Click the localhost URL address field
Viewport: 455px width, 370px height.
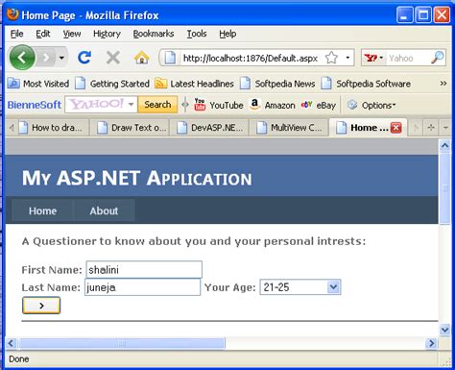251,59
